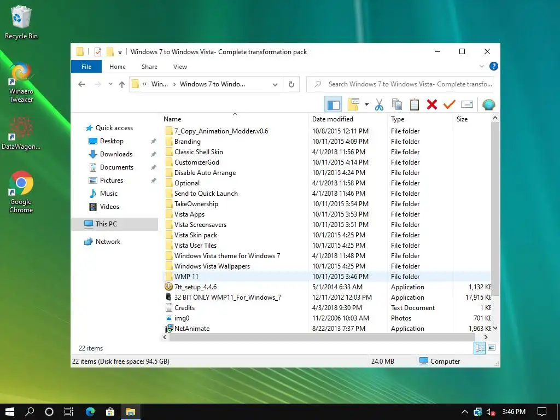The image size is (560, 420).
Task: Expand the ribbon with the chevron
Action: pos(481,66)
